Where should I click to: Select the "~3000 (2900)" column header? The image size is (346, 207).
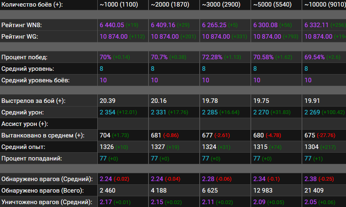(x=221, y=5)
